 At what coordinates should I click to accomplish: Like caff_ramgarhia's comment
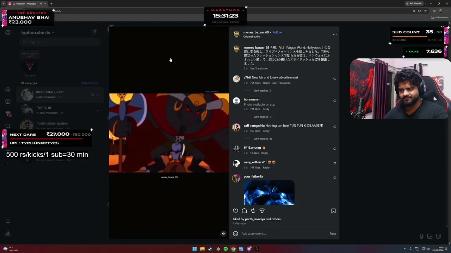(x=335, y=127)
